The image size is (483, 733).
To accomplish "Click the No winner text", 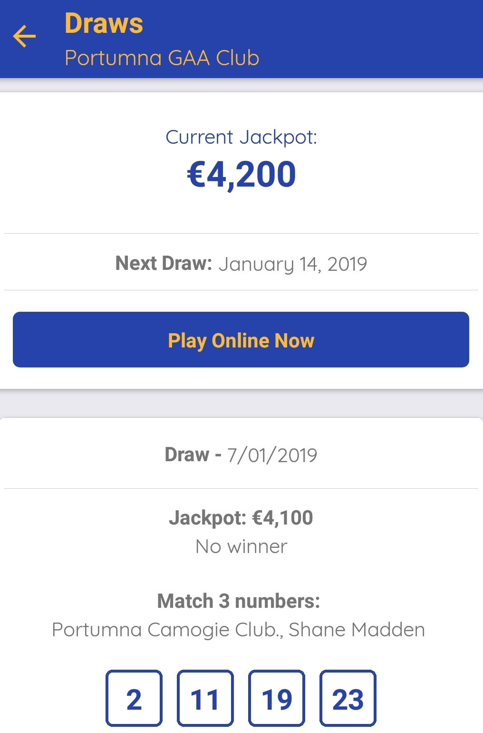I will point(241,546).
